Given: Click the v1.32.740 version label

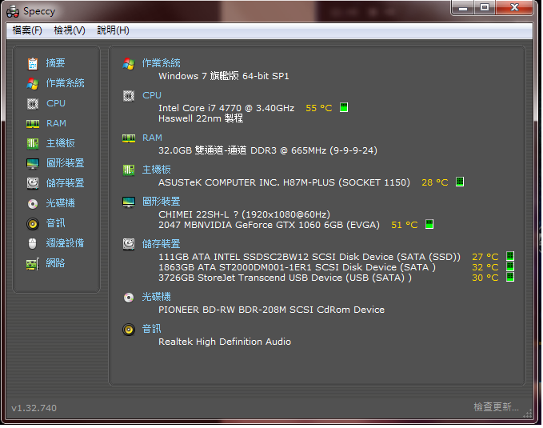Looking at the screenshot, I should (34, 408).
